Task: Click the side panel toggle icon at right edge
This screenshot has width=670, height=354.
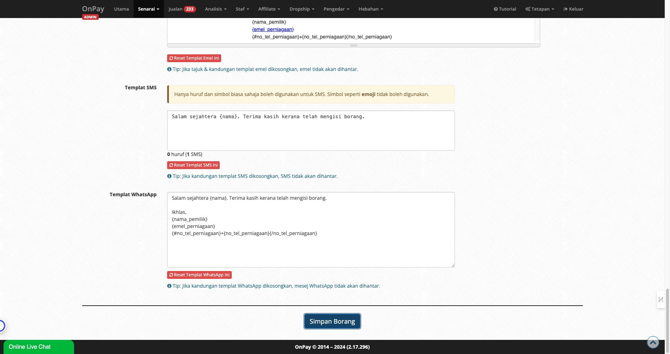Action: point(660,300)
